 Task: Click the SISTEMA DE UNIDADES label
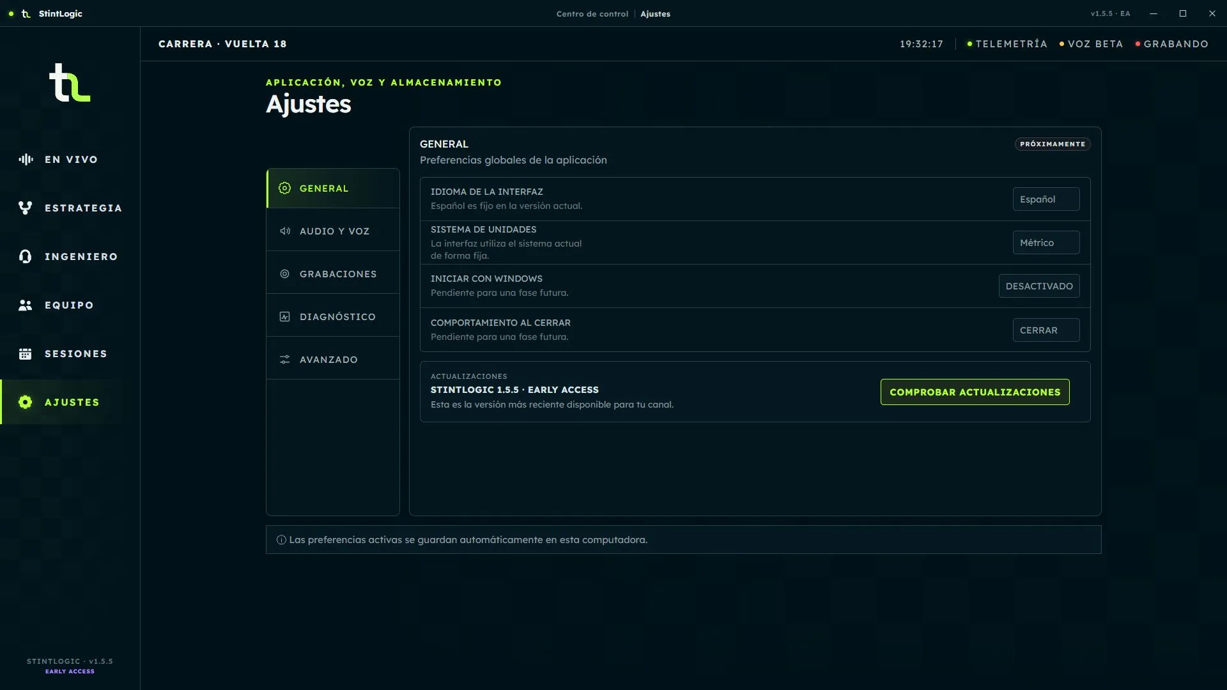[484, 229]
